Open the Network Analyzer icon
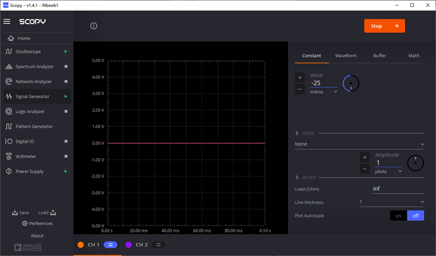Screen dimensions: 436x256 coord(9,82)
